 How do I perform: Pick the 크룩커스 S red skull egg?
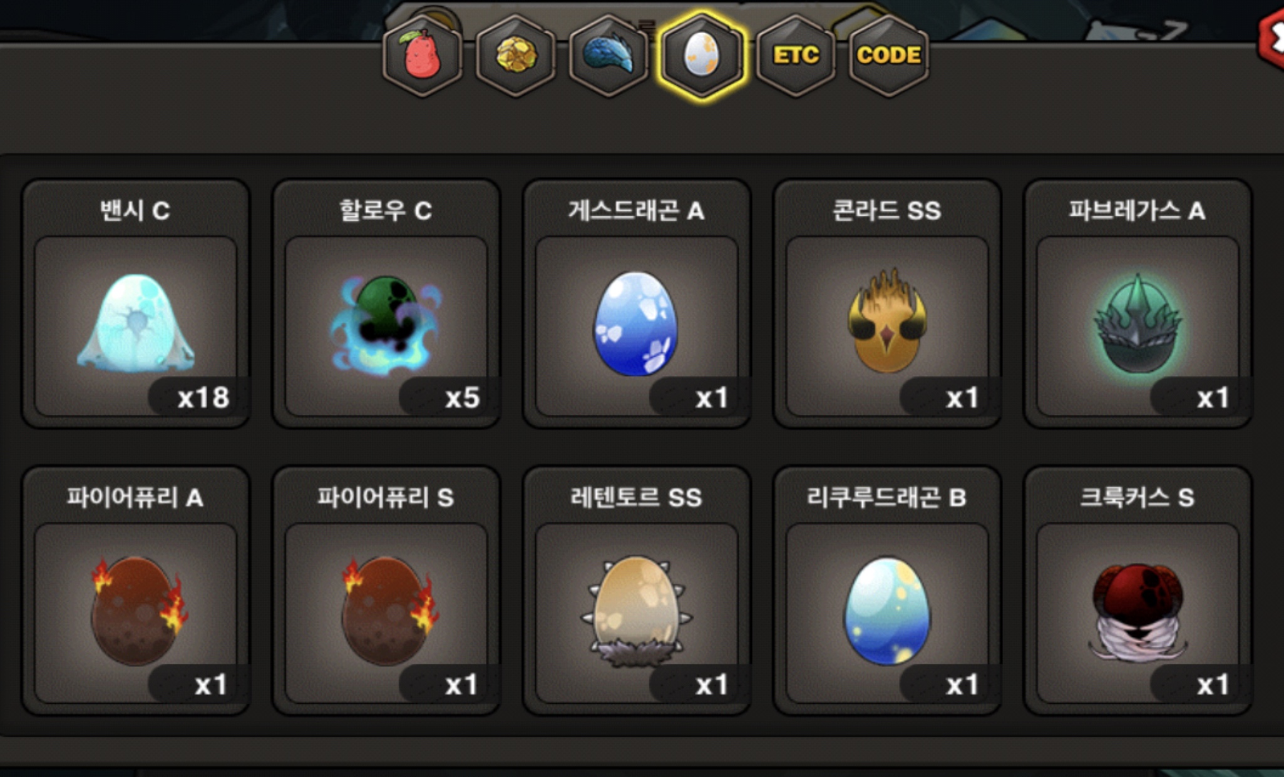[x=1138, y=591]
